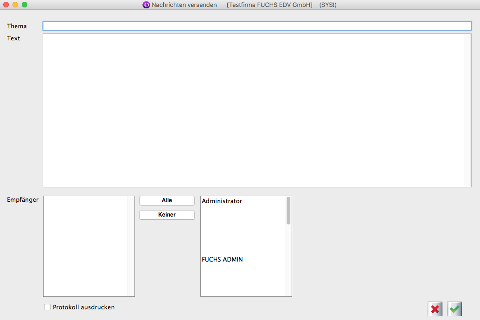480x320 pixels.
Task: Cancel the message with the red X icon
Action: click(x=435, y=309)
